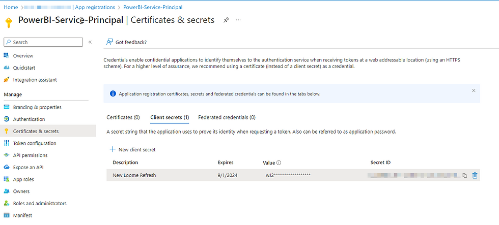Open the Authentication page
499x225 pixels.
click(29, 119)
